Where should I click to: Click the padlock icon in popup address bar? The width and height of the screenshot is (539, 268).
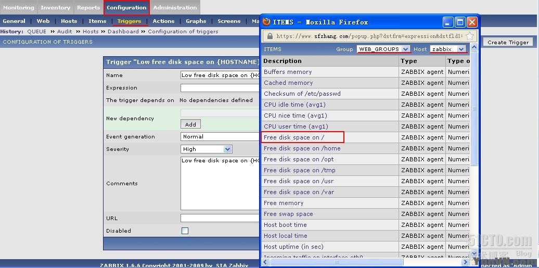pos(270,36)
